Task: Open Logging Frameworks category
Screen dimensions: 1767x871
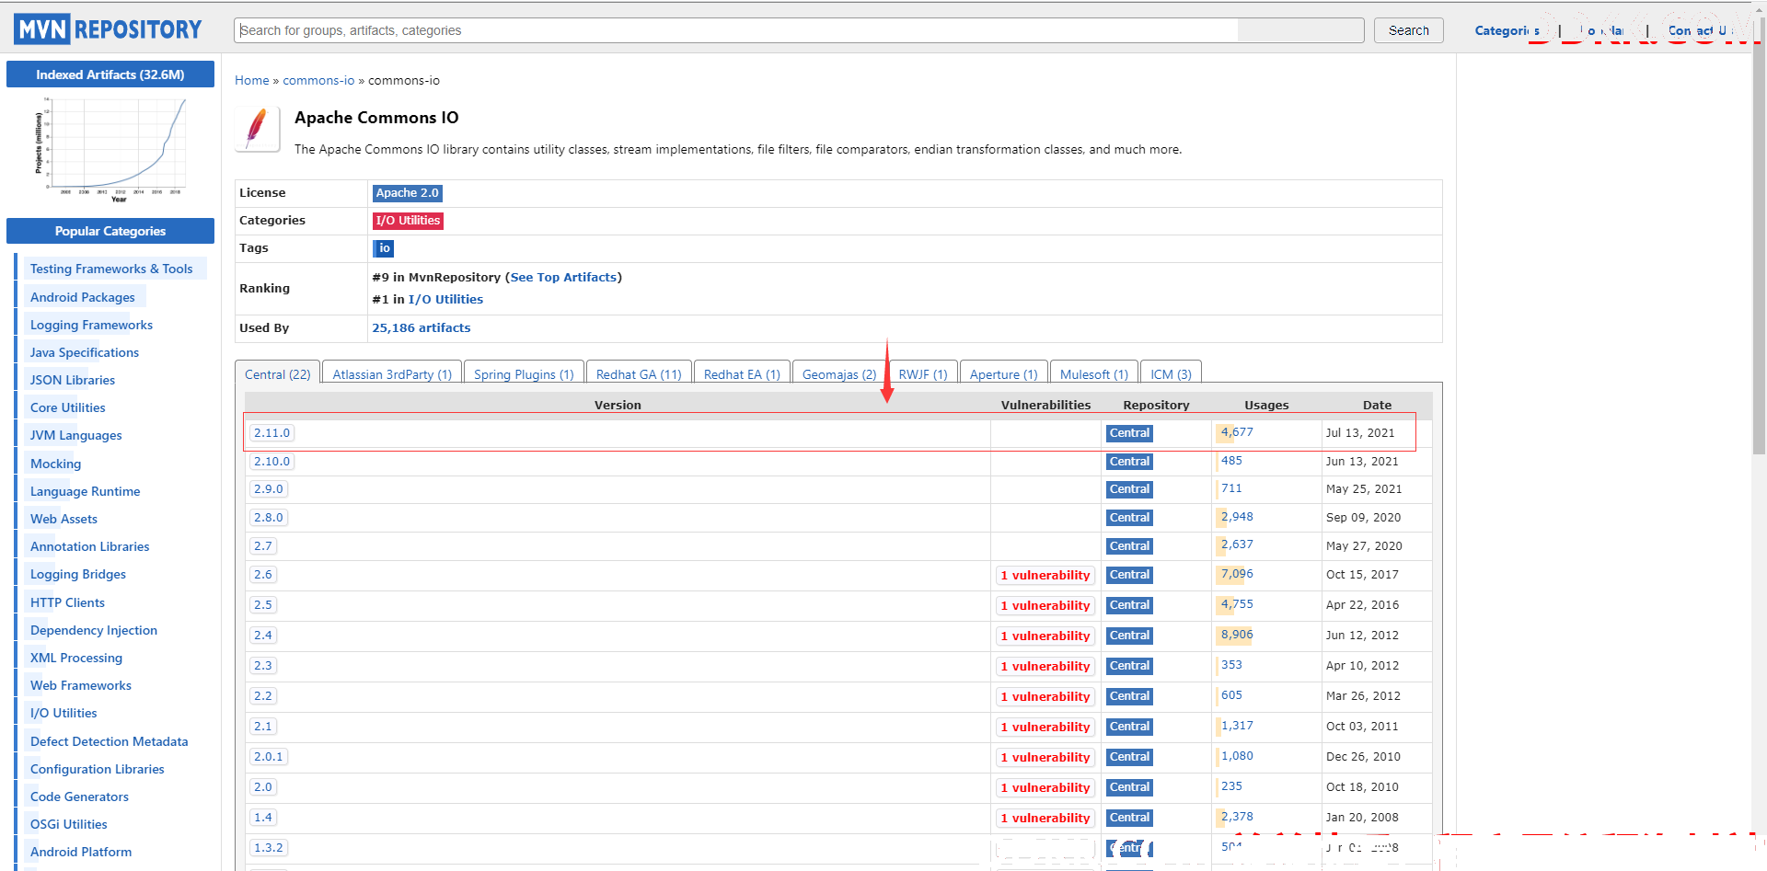Action: tap(91, 325)
